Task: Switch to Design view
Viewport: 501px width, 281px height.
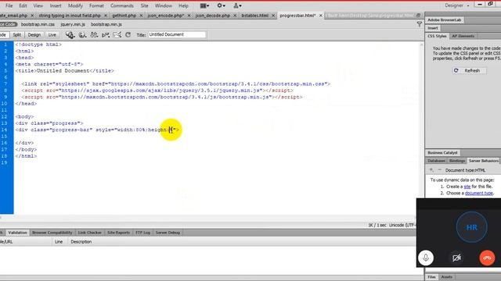Action: click(34, 34)
